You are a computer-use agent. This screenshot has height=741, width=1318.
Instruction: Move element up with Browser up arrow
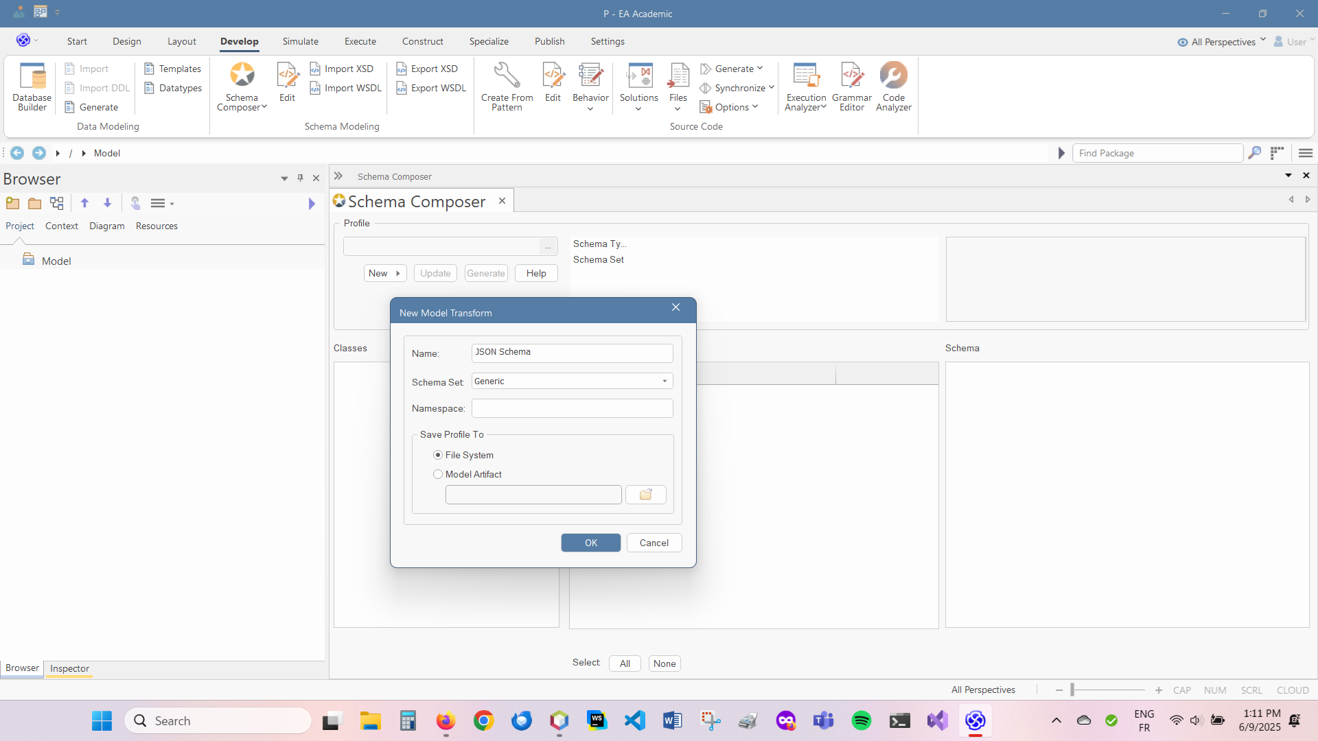[x=85, y=203]
